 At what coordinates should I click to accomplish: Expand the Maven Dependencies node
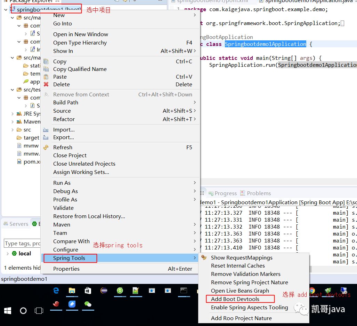pos(12,122)
